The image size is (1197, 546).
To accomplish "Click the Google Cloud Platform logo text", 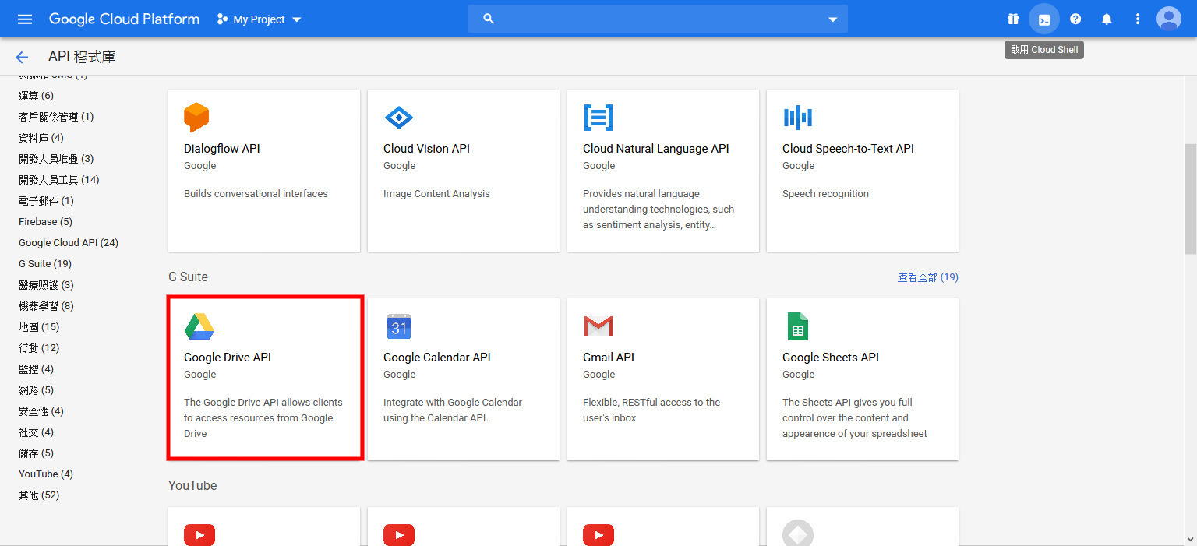I will tap(124, 19).
